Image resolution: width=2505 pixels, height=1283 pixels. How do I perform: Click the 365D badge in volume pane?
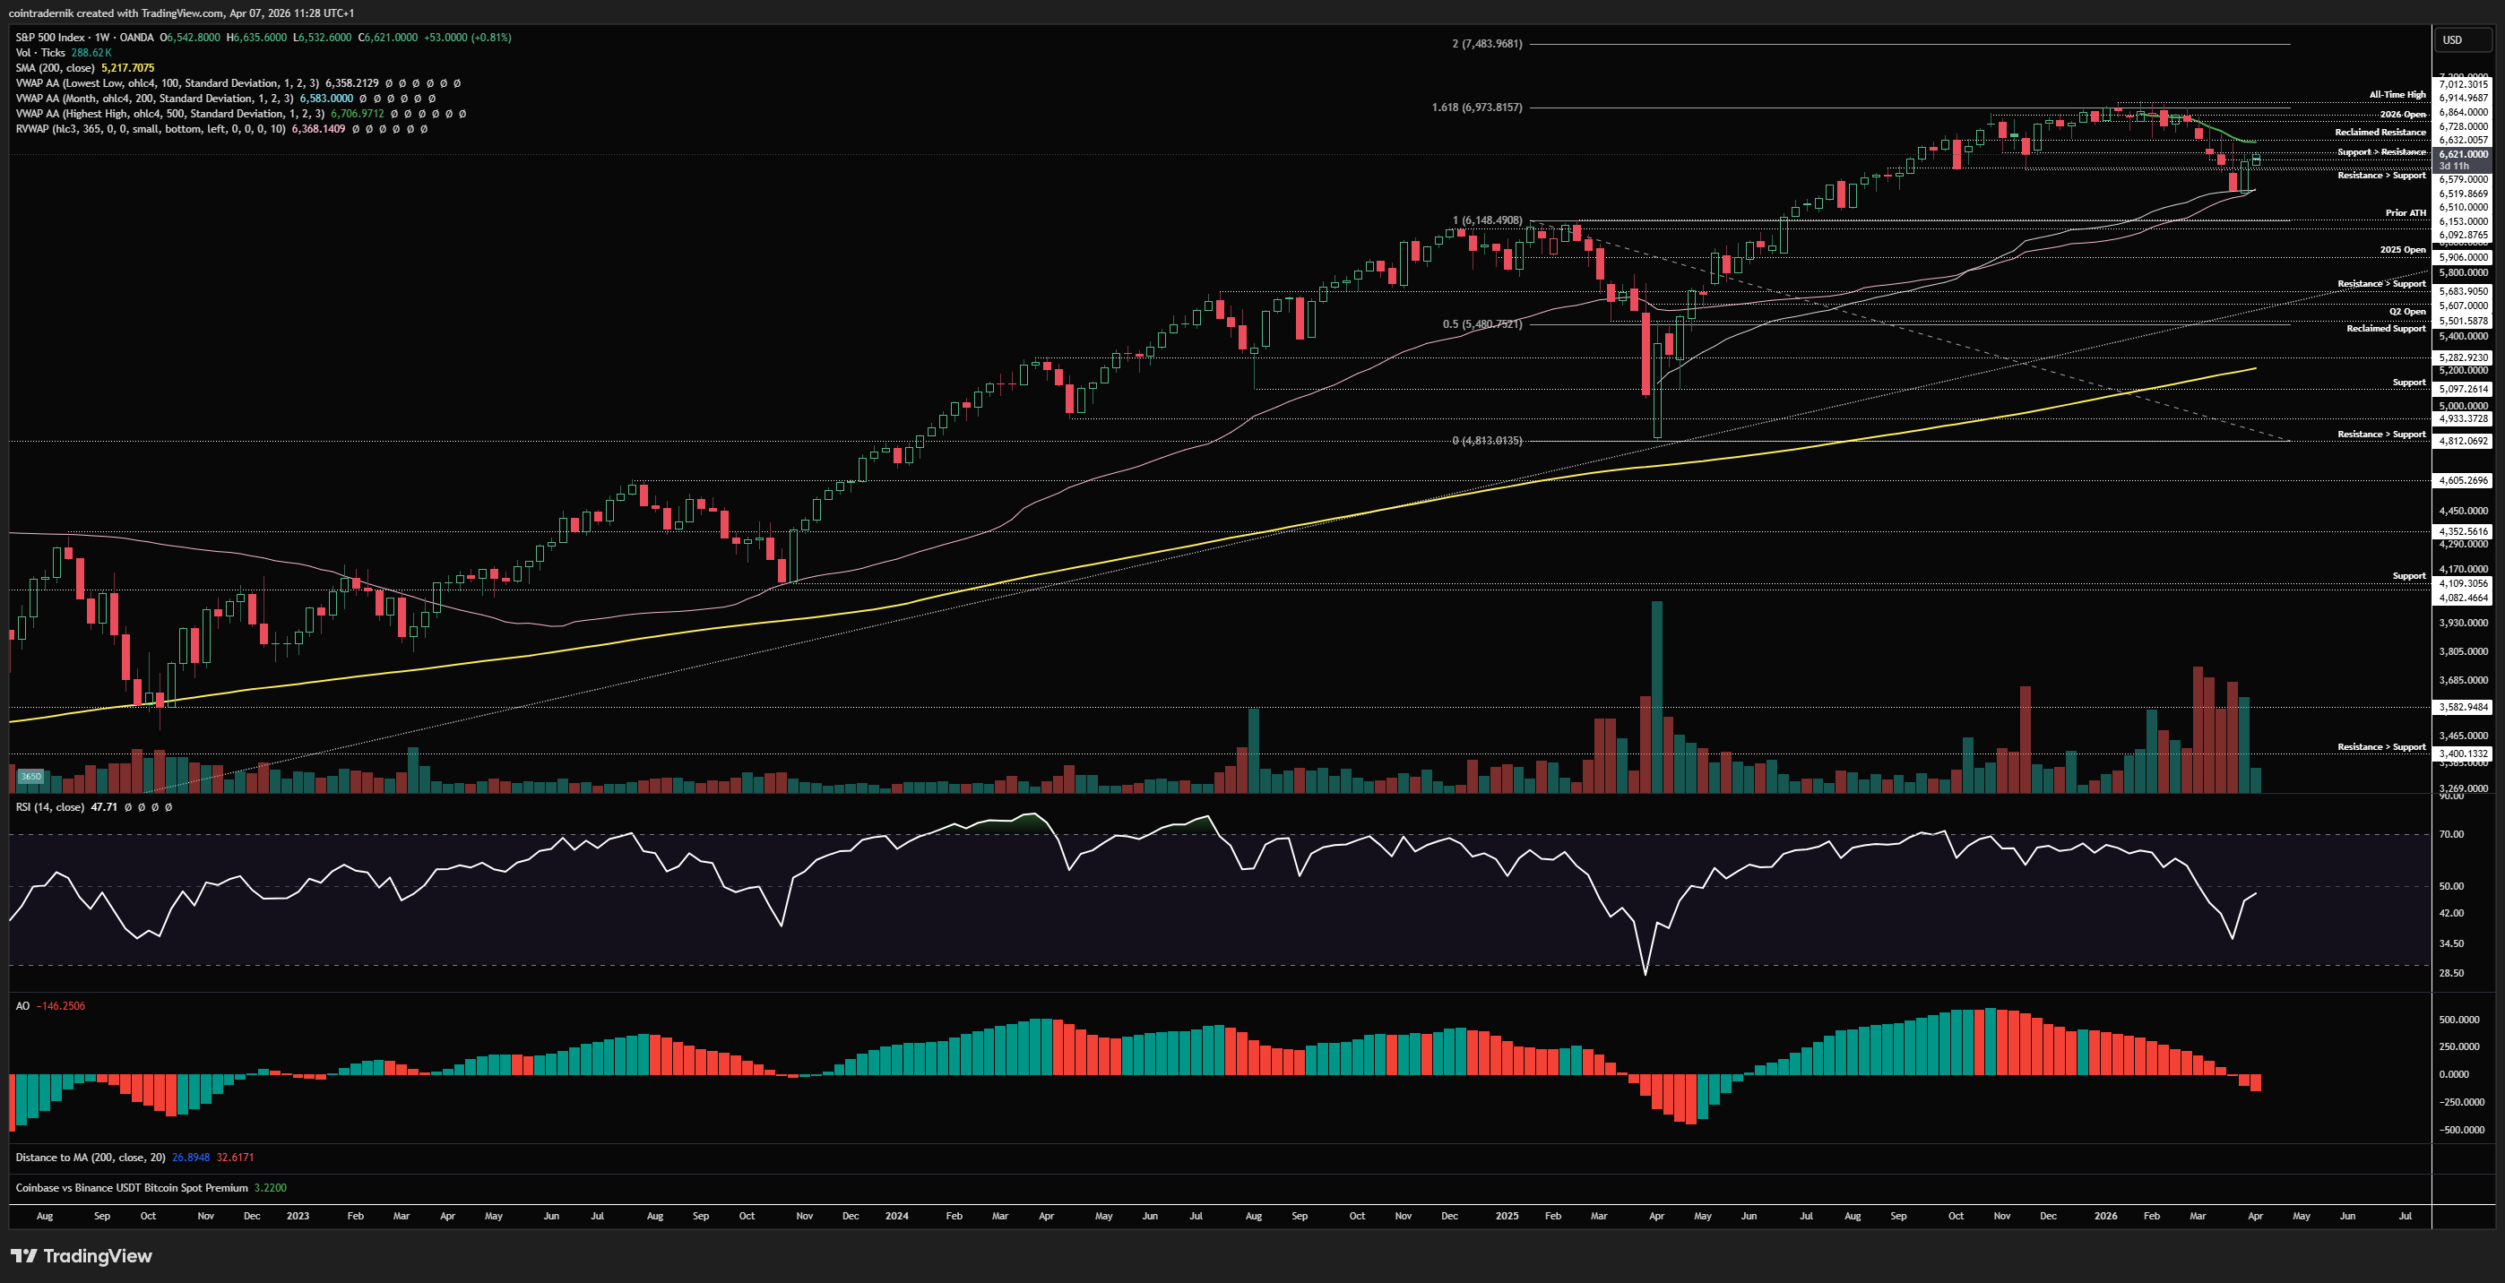(x=31, y=777)
